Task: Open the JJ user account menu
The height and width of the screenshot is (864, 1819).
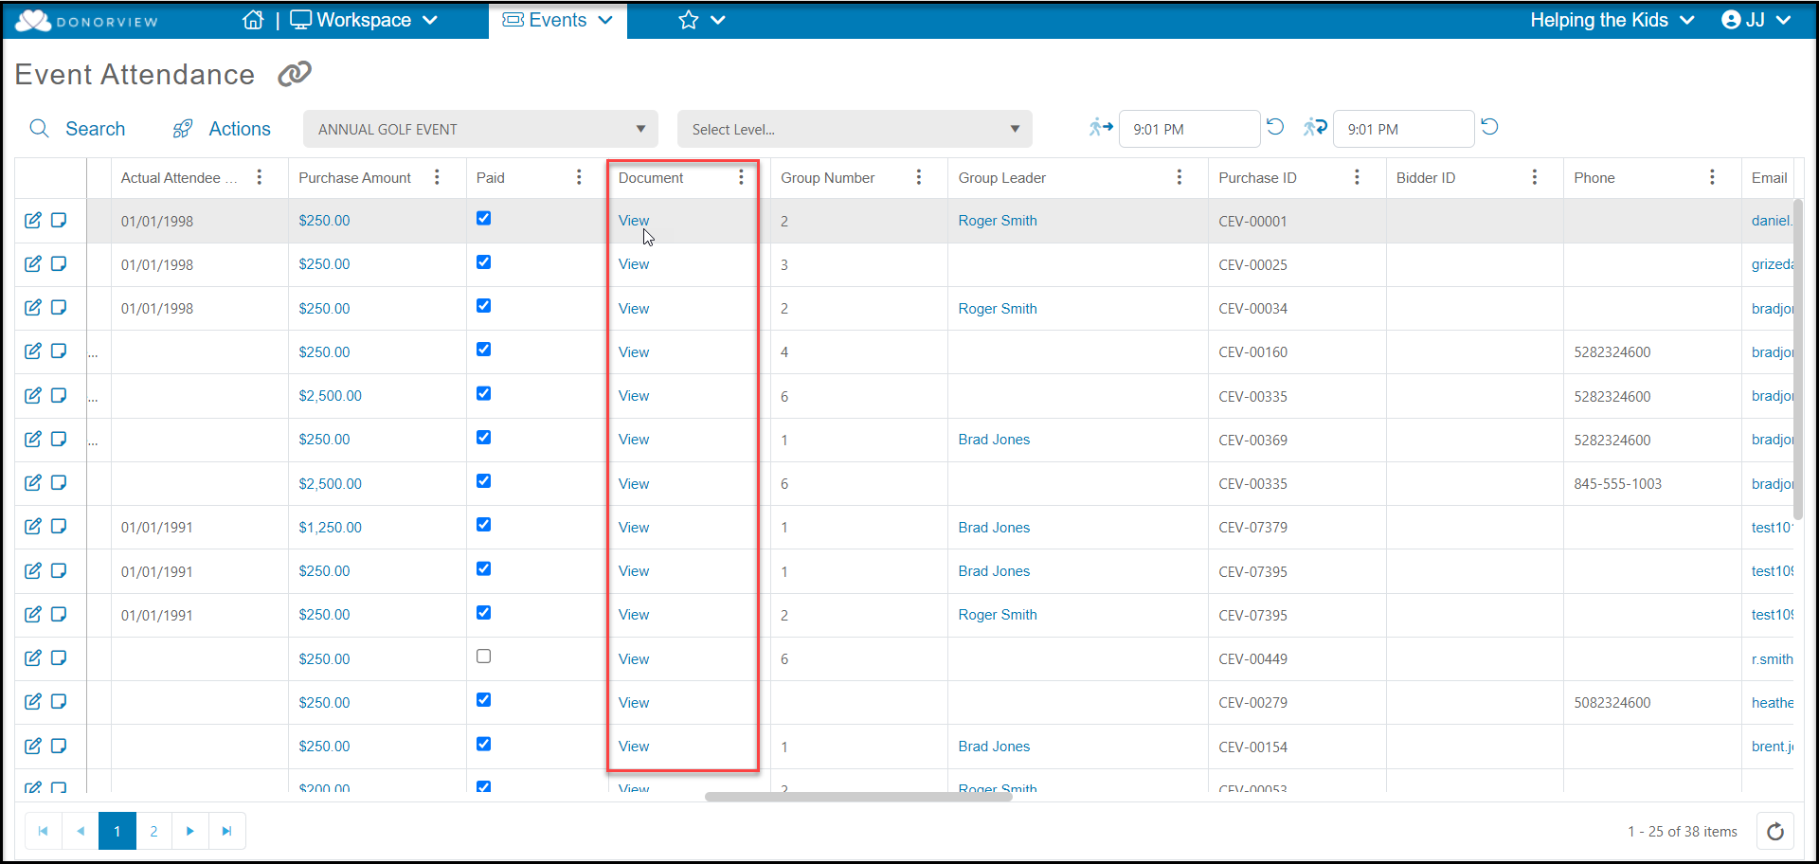Action: 1756,20
